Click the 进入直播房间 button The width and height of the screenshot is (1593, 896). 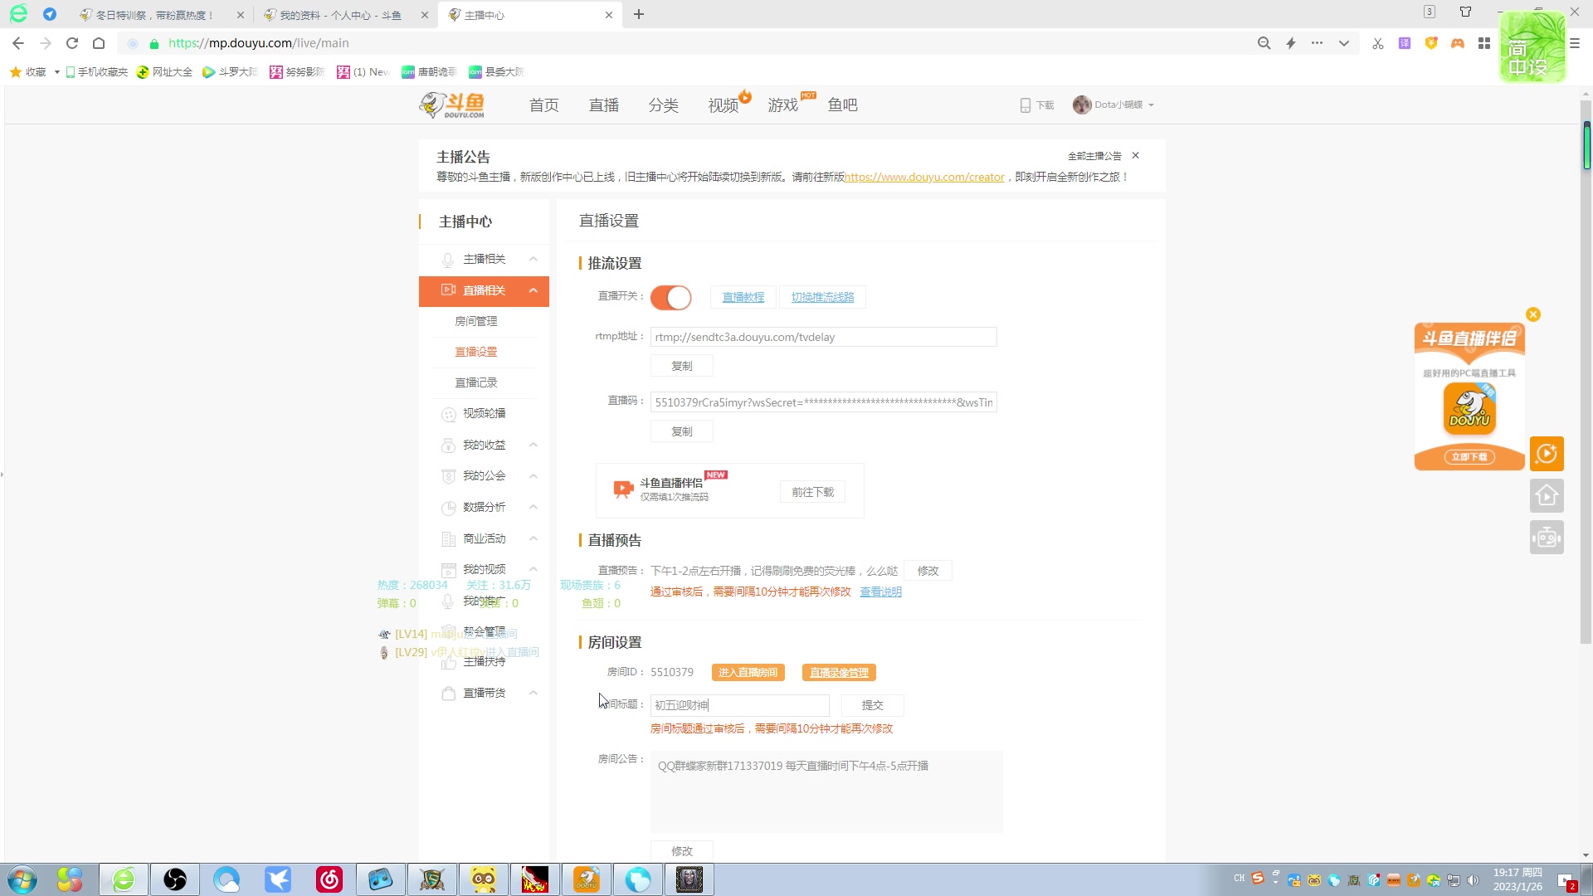(748, 673)
